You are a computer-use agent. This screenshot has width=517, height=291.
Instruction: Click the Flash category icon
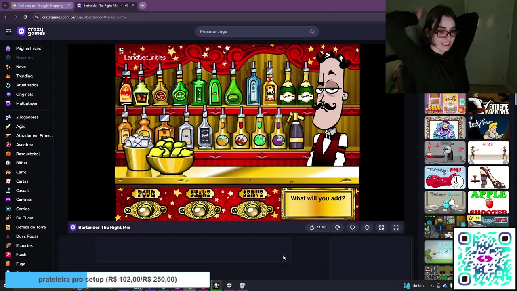(x=8, y=255)
